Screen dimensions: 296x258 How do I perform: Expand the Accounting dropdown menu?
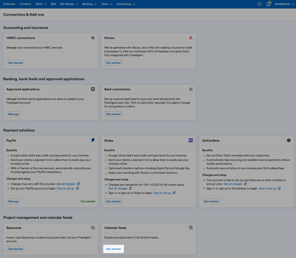pos(126,4)
